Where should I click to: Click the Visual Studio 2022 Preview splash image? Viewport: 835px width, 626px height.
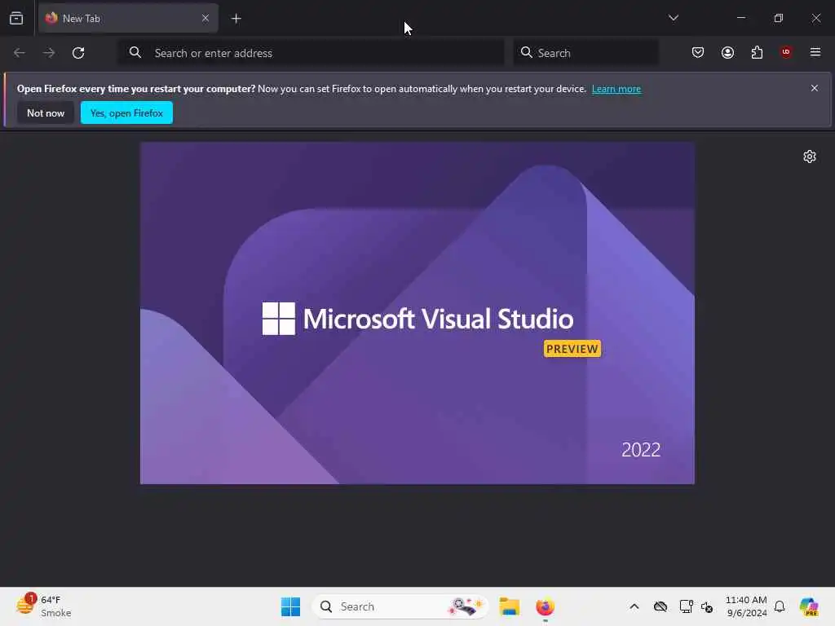(x=417, y=313)
